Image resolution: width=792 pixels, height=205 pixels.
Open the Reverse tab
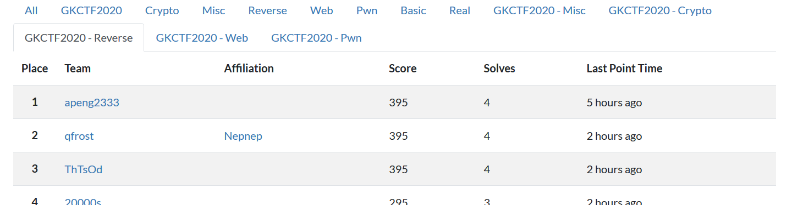[267, 10]
